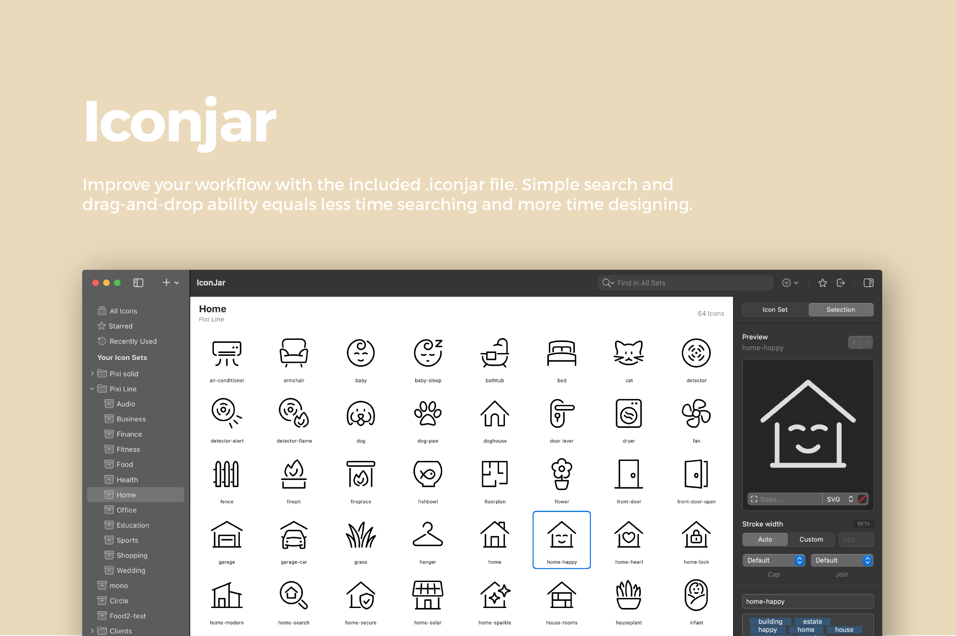Screen dimensions: 956x636
Task: Select the Starred item in the sidebar
Action: point(120,326)
